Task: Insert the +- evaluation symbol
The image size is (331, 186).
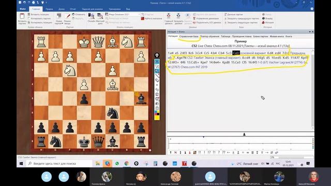Action: click(x=229, y=152)
